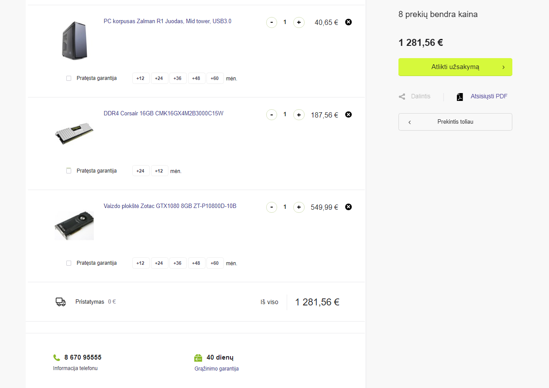Tick Pratęsta garantija for the Corsair DDR4 memory
This screenshot has width=549, height=388.
pyautogui.click(x=69, y=171)
